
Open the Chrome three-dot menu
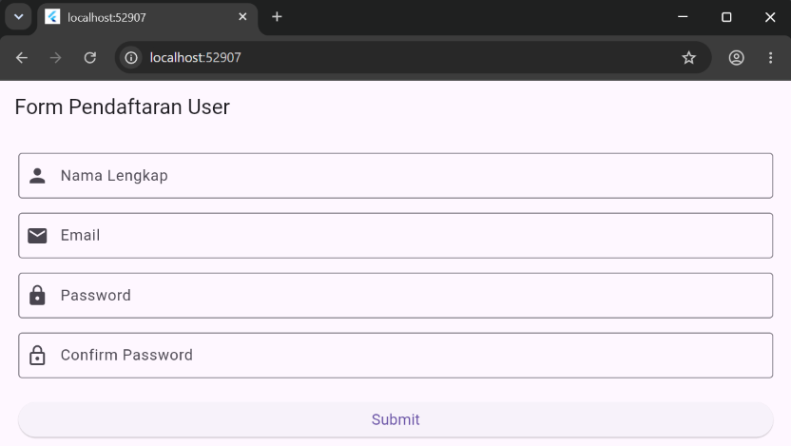click(x=770, y=57)
